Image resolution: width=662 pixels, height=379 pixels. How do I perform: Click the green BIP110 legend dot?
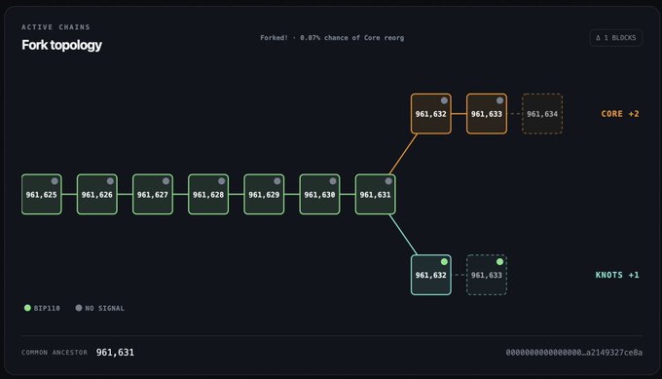click(27, 308)
